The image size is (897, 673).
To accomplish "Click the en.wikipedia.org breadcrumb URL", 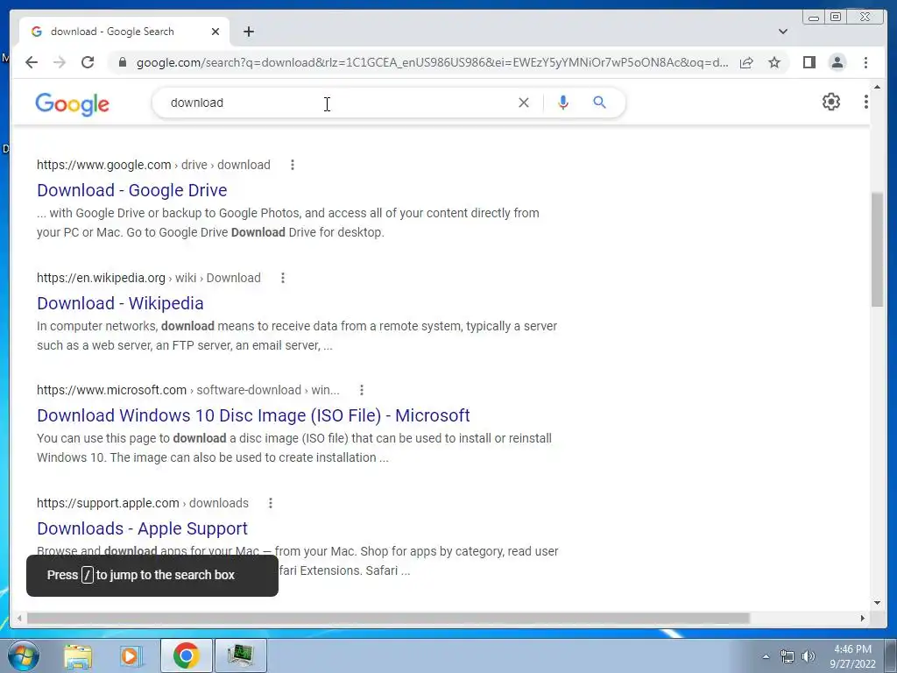I will pyautogui.click(x=149, y=278).
